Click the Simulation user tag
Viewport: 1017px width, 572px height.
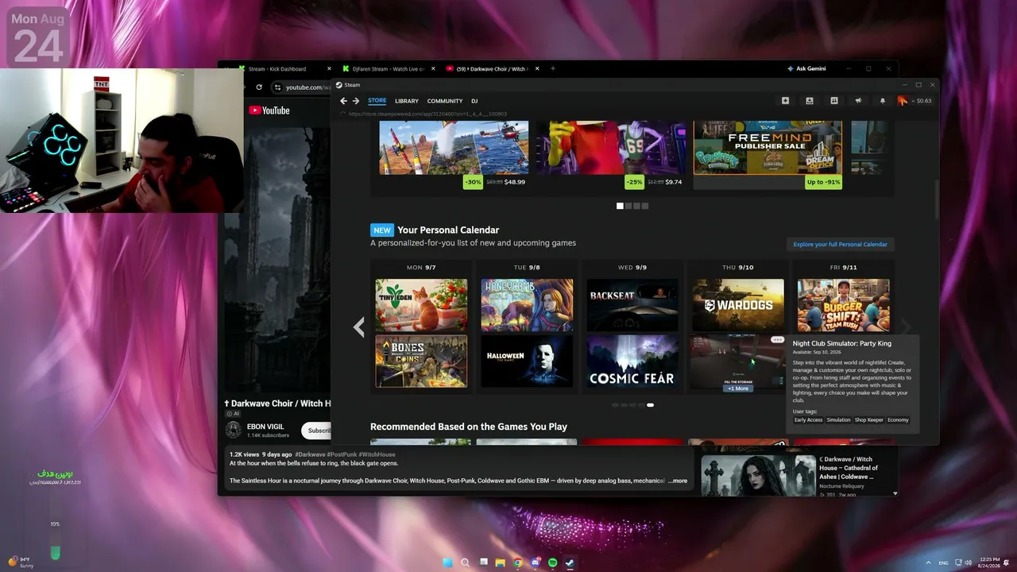point(838,420)
